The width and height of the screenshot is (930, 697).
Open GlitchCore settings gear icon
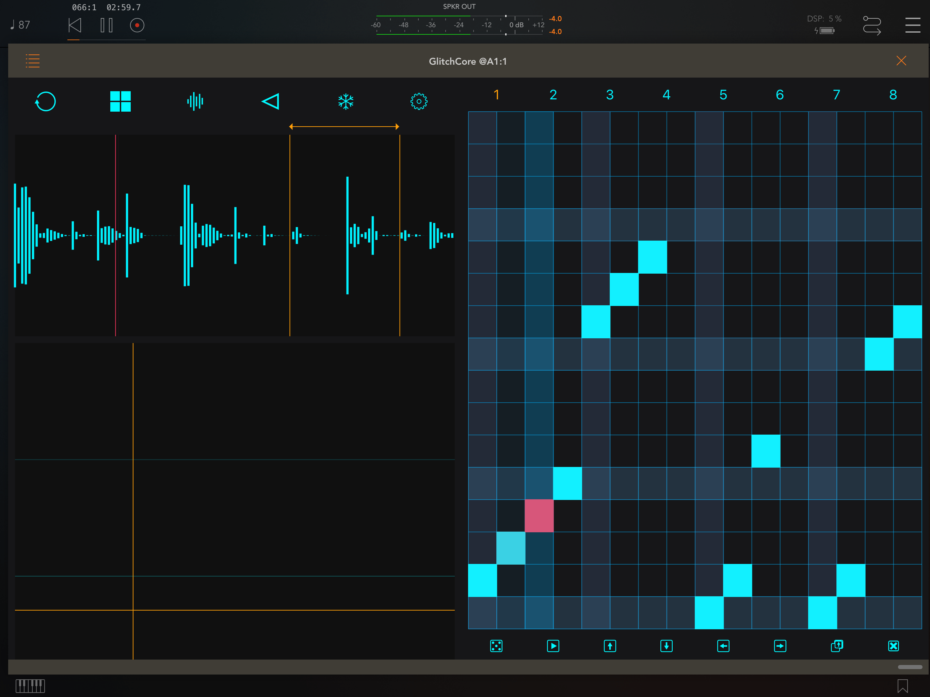coord(419,101)
